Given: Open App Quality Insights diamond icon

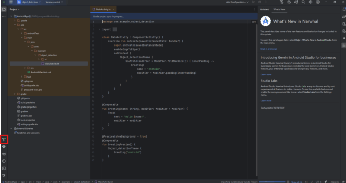Looking at the screenshot, I should pyautogui.click(x=4, y=147).
